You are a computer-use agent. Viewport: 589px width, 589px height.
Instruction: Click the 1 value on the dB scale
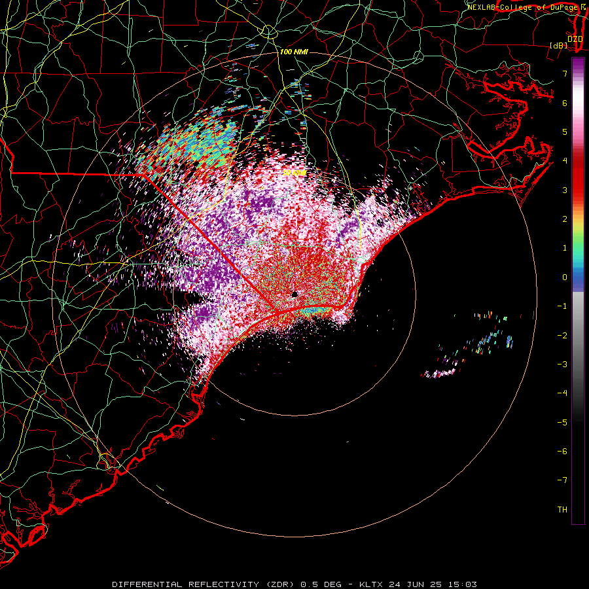(x=565, y=248)
